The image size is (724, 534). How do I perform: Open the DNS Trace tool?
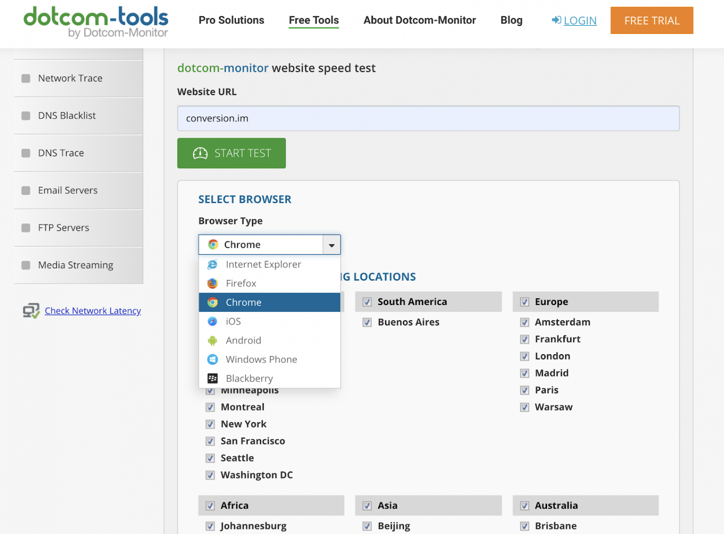[79, 153]
